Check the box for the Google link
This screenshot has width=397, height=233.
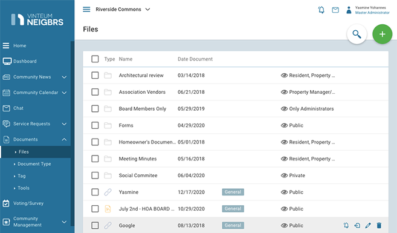coord(95,225)
